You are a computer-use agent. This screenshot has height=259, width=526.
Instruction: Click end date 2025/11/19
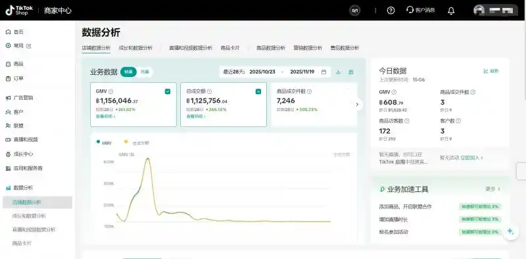[x=302, y=72]
